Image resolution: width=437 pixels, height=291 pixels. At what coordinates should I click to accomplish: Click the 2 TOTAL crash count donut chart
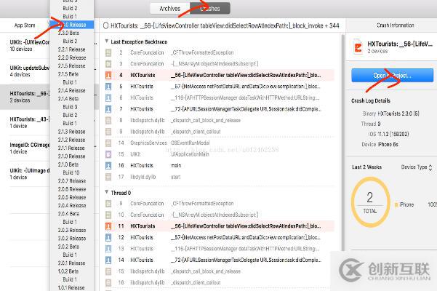click(x=370, y=203)
